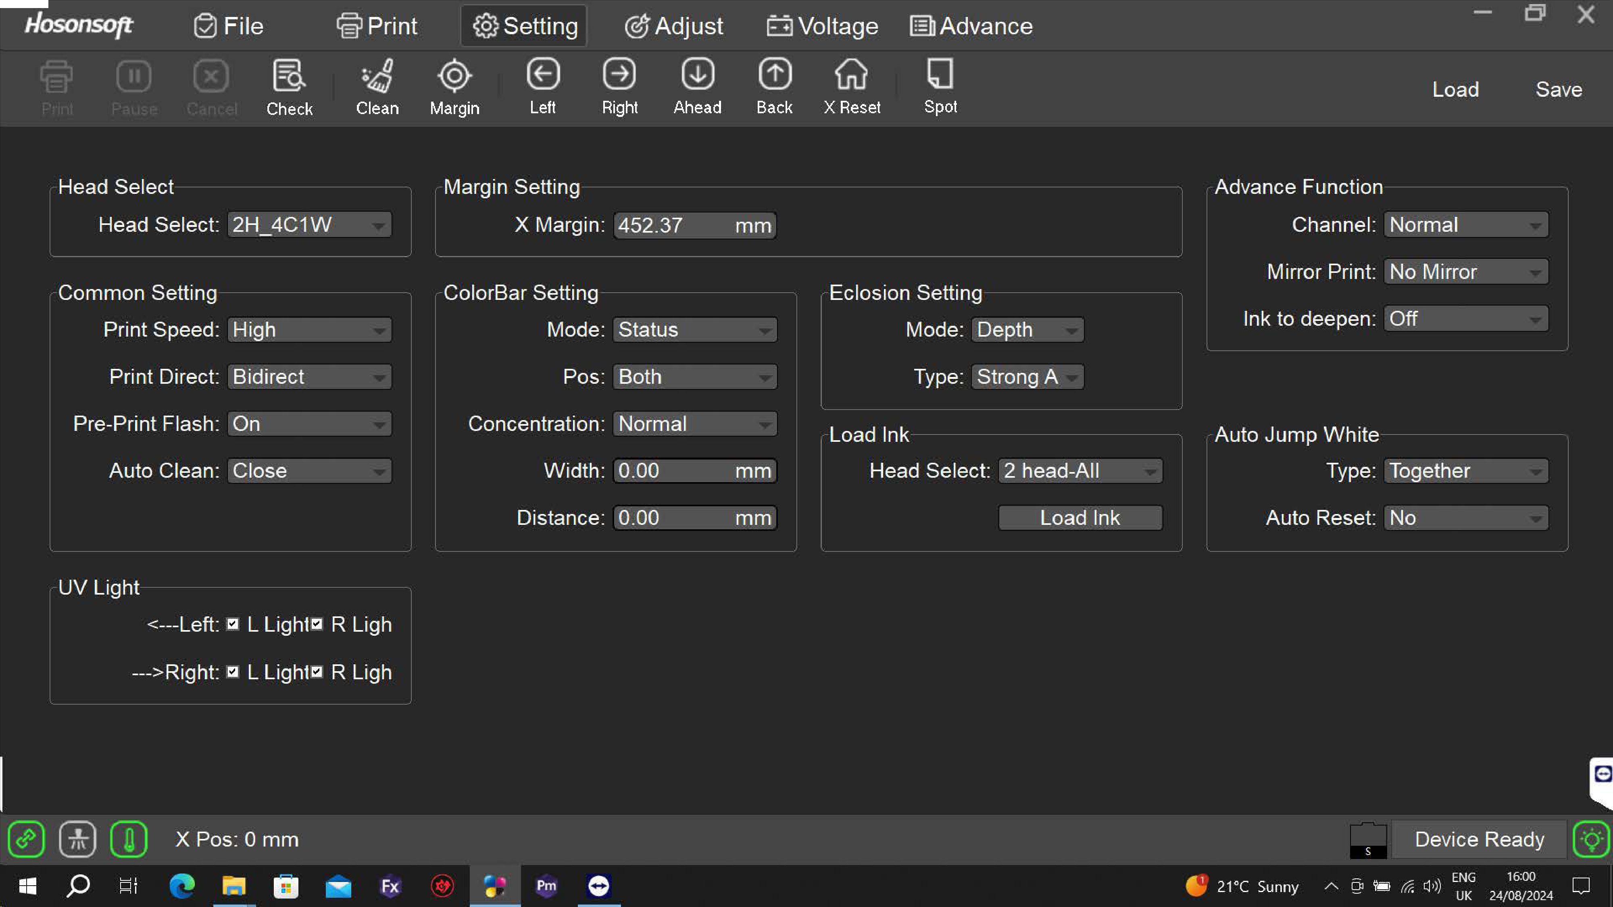Open the Eclosion Type Strong A dropdown
The height and width of the screenshot is (907, 1613).
1027,377
